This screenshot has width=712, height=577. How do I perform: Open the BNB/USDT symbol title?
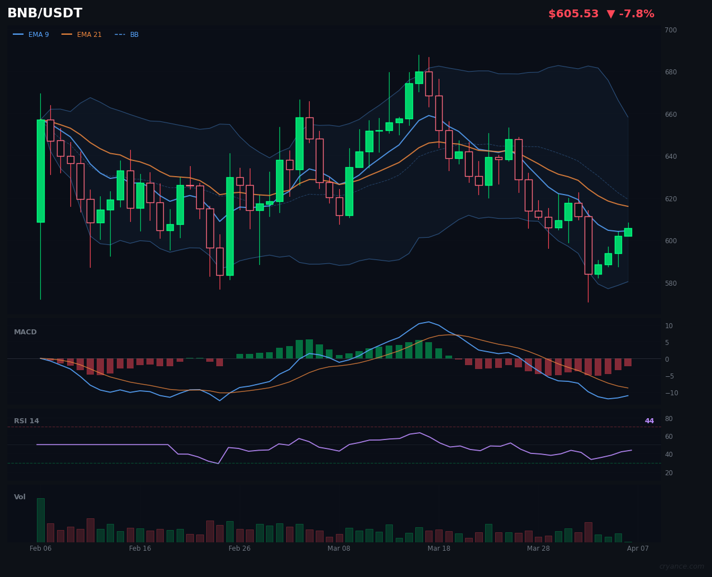pos(45,13)
